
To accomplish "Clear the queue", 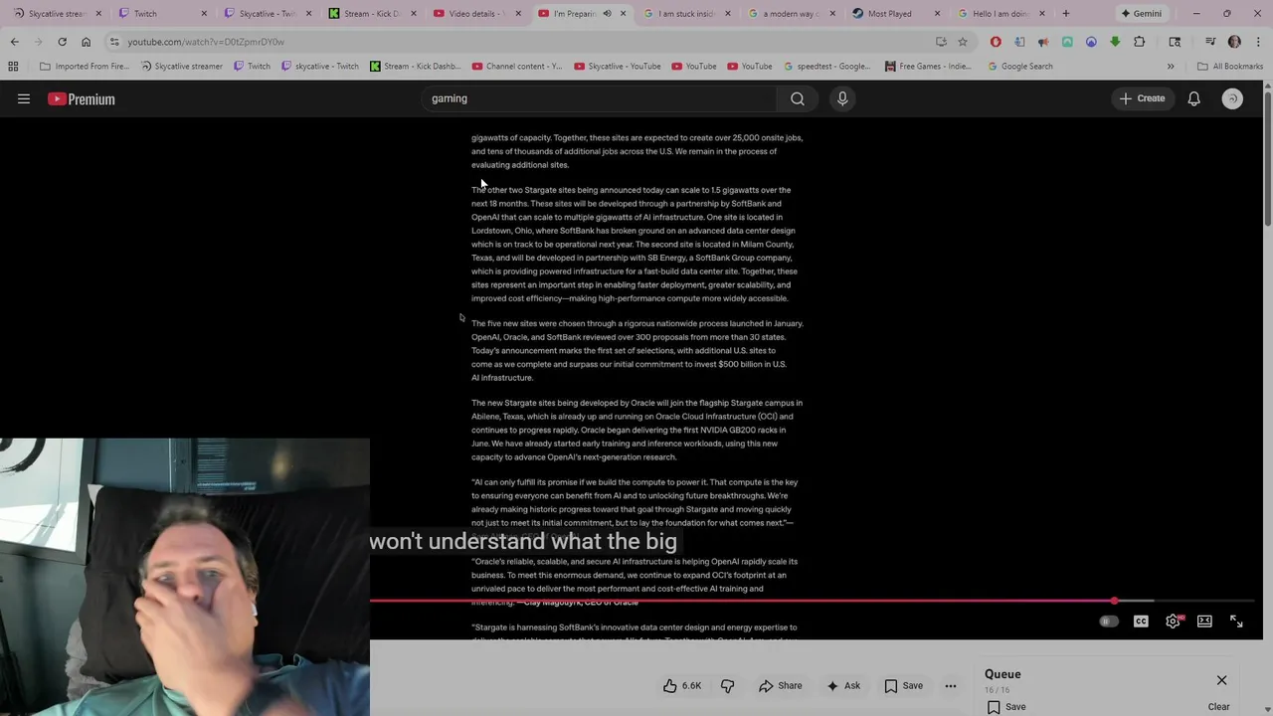I will pyautogui.click(x=1218, y=706).
